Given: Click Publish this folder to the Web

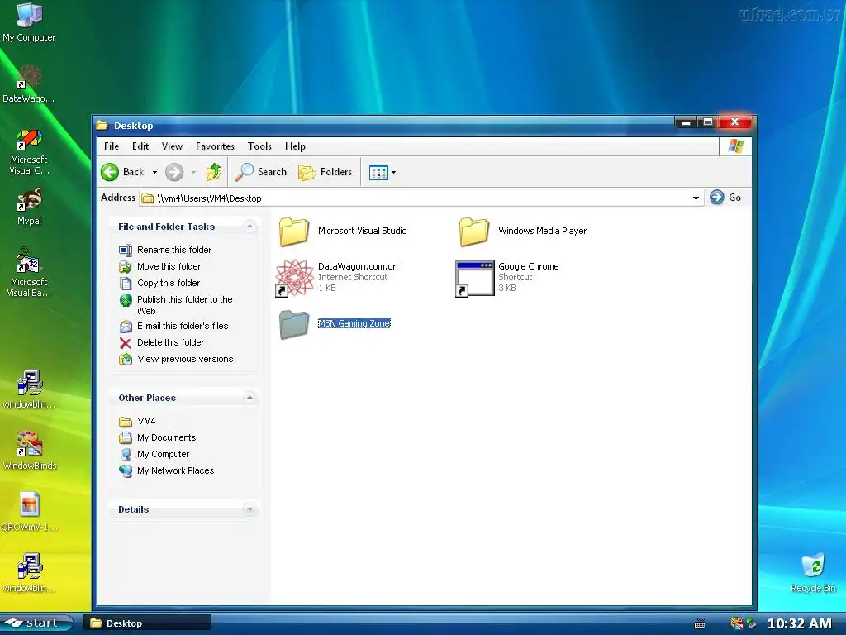Looking at the screenshot, I should (176, 305).
